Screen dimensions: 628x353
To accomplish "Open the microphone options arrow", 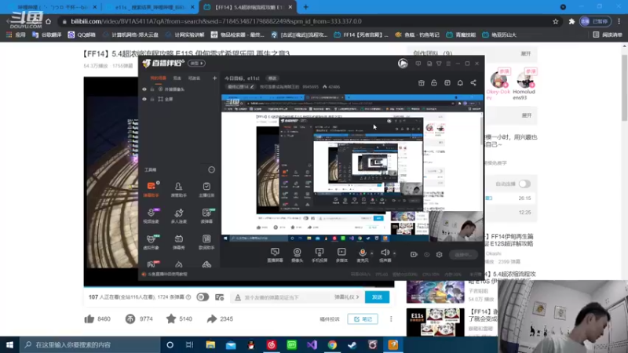I will click(x=371, y=253).
